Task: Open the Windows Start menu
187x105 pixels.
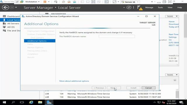Action: 4,102
